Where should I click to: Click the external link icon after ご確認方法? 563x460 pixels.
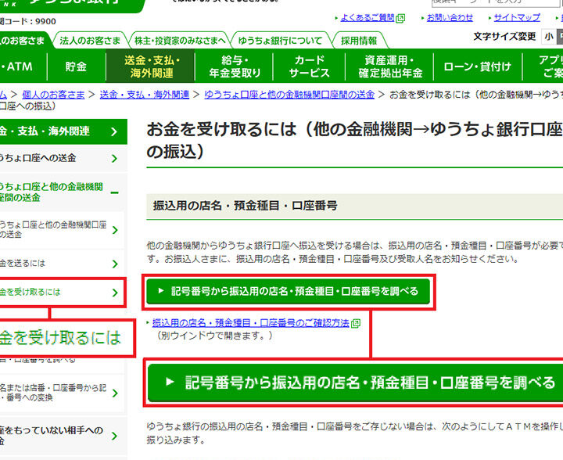(356, 322)
